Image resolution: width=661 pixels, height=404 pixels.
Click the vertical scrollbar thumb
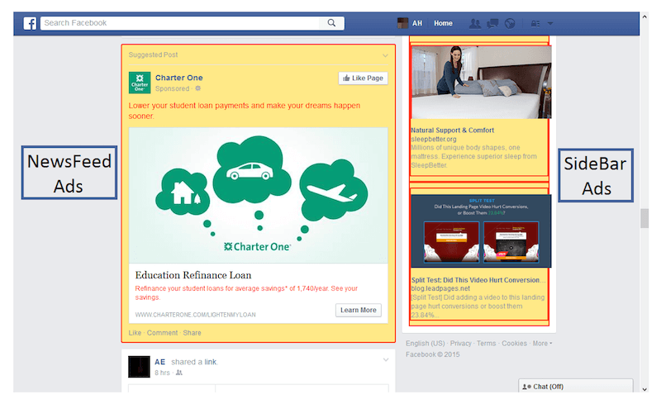pyautogui.click(x=644, y=218)
